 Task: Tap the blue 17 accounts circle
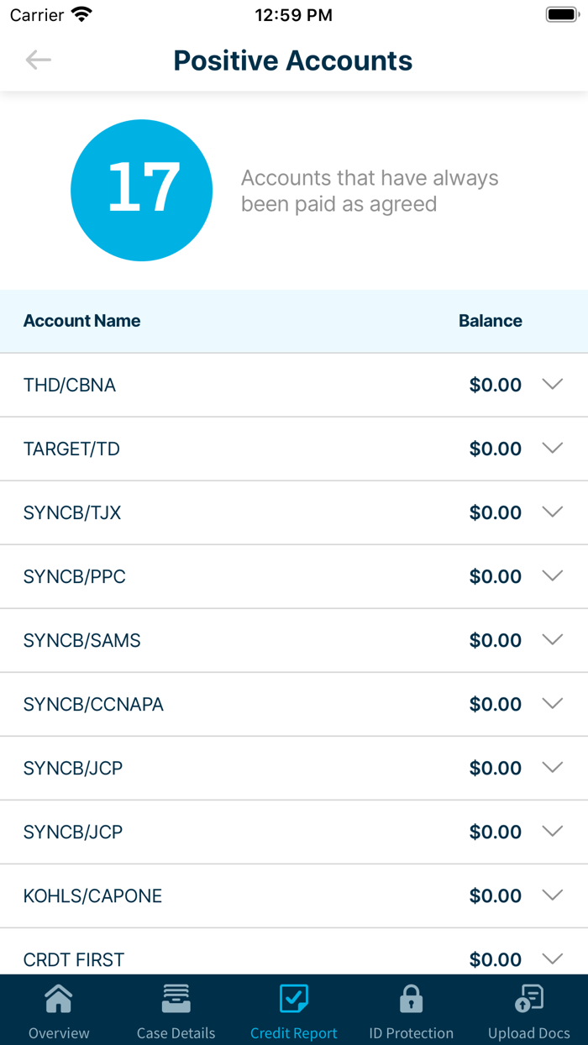pos(142,190)
